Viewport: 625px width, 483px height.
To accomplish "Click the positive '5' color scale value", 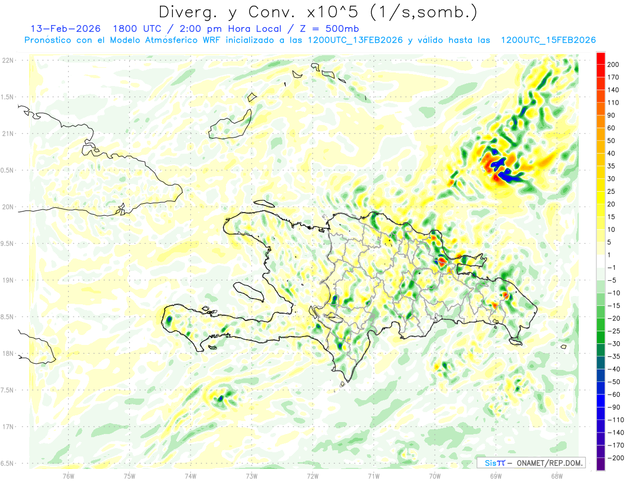I will pos(610,242).
